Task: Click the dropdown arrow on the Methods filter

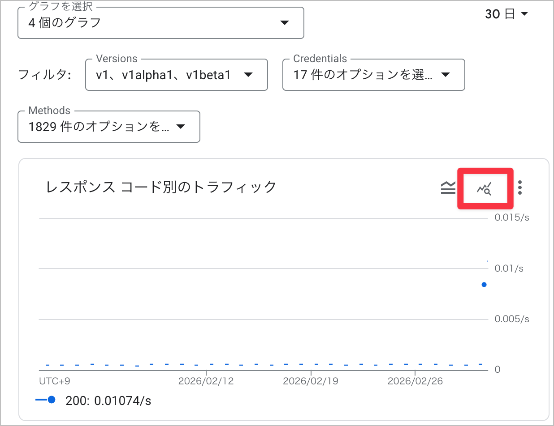Action: click(x=180, y=127)
